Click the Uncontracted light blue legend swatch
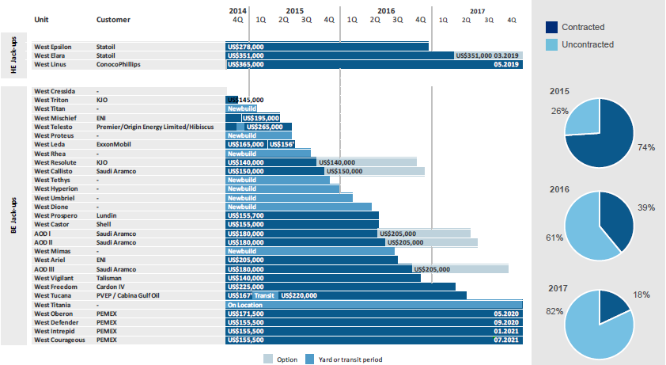Screen dimensions: 666x365 (x=551, y=44)
